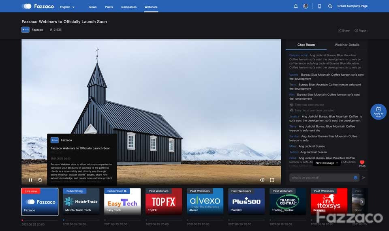Click Valerie's name in chat
Screen dimensions: 389x231
point(294,75)
